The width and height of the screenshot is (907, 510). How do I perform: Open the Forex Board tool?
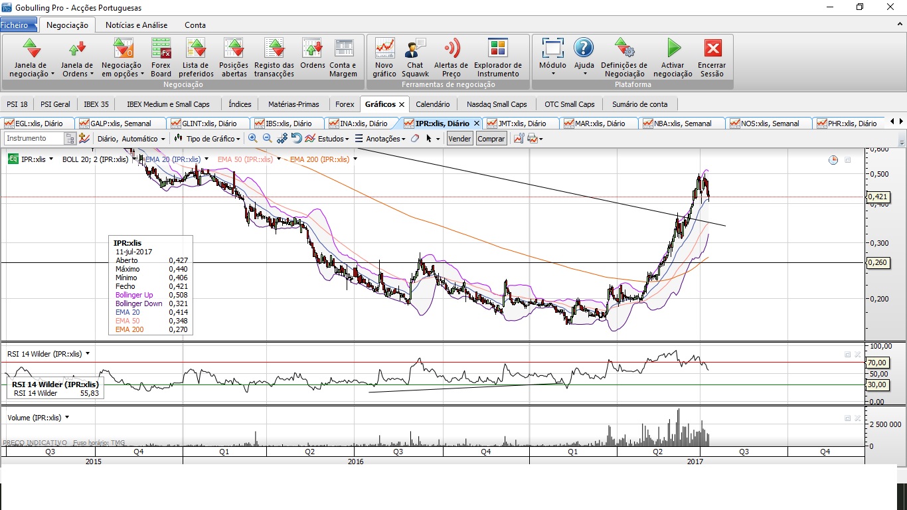point(161,57)
